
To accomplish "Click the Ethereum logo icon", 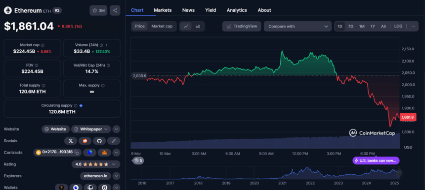I will click(7, 10).
